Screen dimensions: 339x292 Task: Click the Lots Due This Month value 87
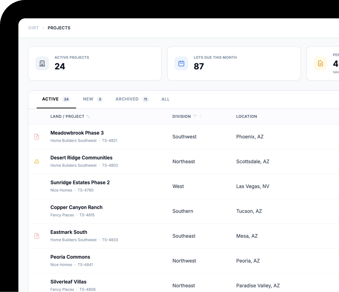pyautogui.click(x=199, y=66)
